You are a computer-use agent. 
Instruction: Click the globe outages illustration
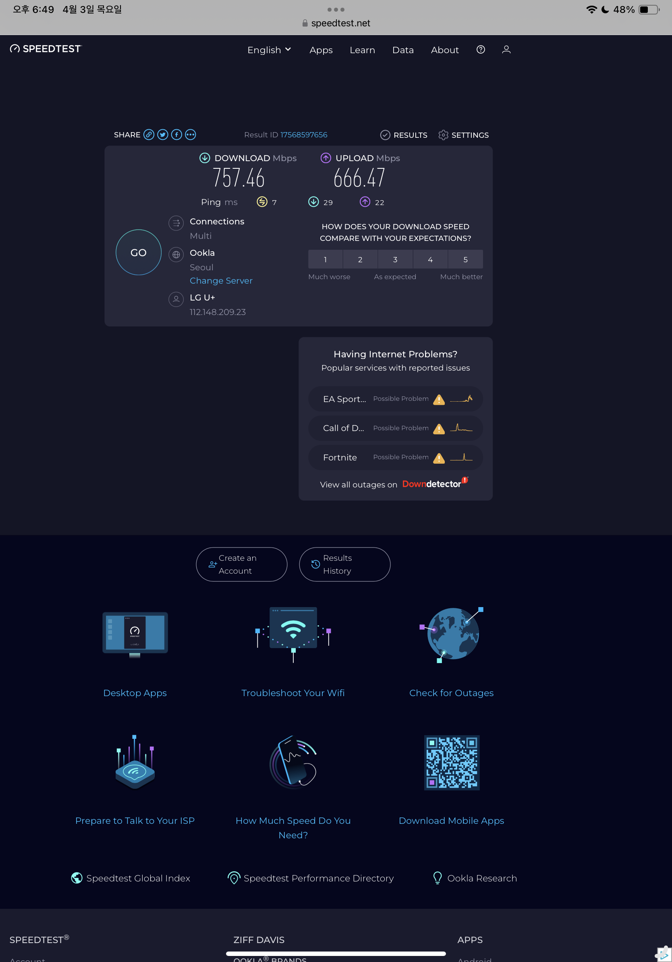452,634
